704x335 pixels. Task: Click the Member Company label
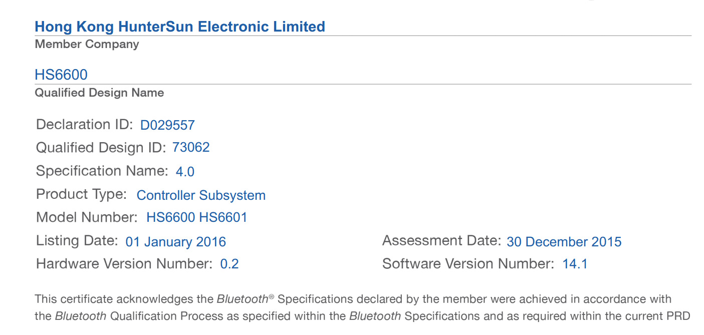point(87,44)
